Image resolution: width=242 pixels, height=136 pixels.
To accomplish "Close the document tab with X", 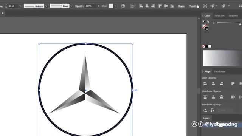I will click(x=3, y=13).
